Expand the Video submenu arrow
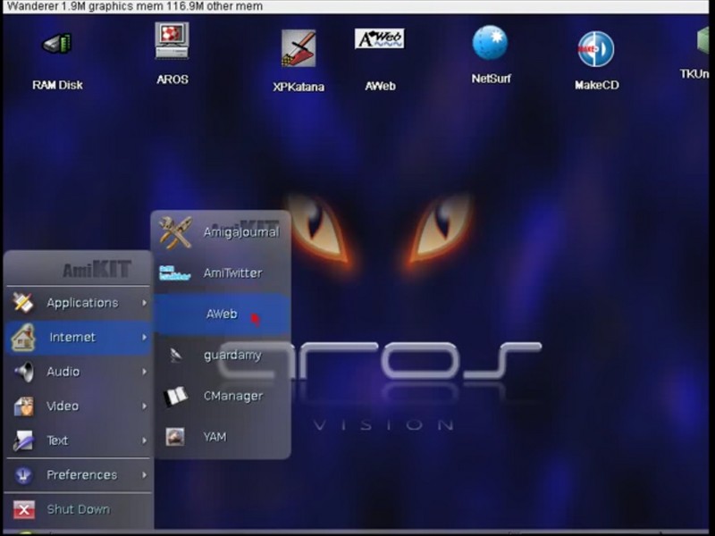715x536 pixels. pos(144,406)
